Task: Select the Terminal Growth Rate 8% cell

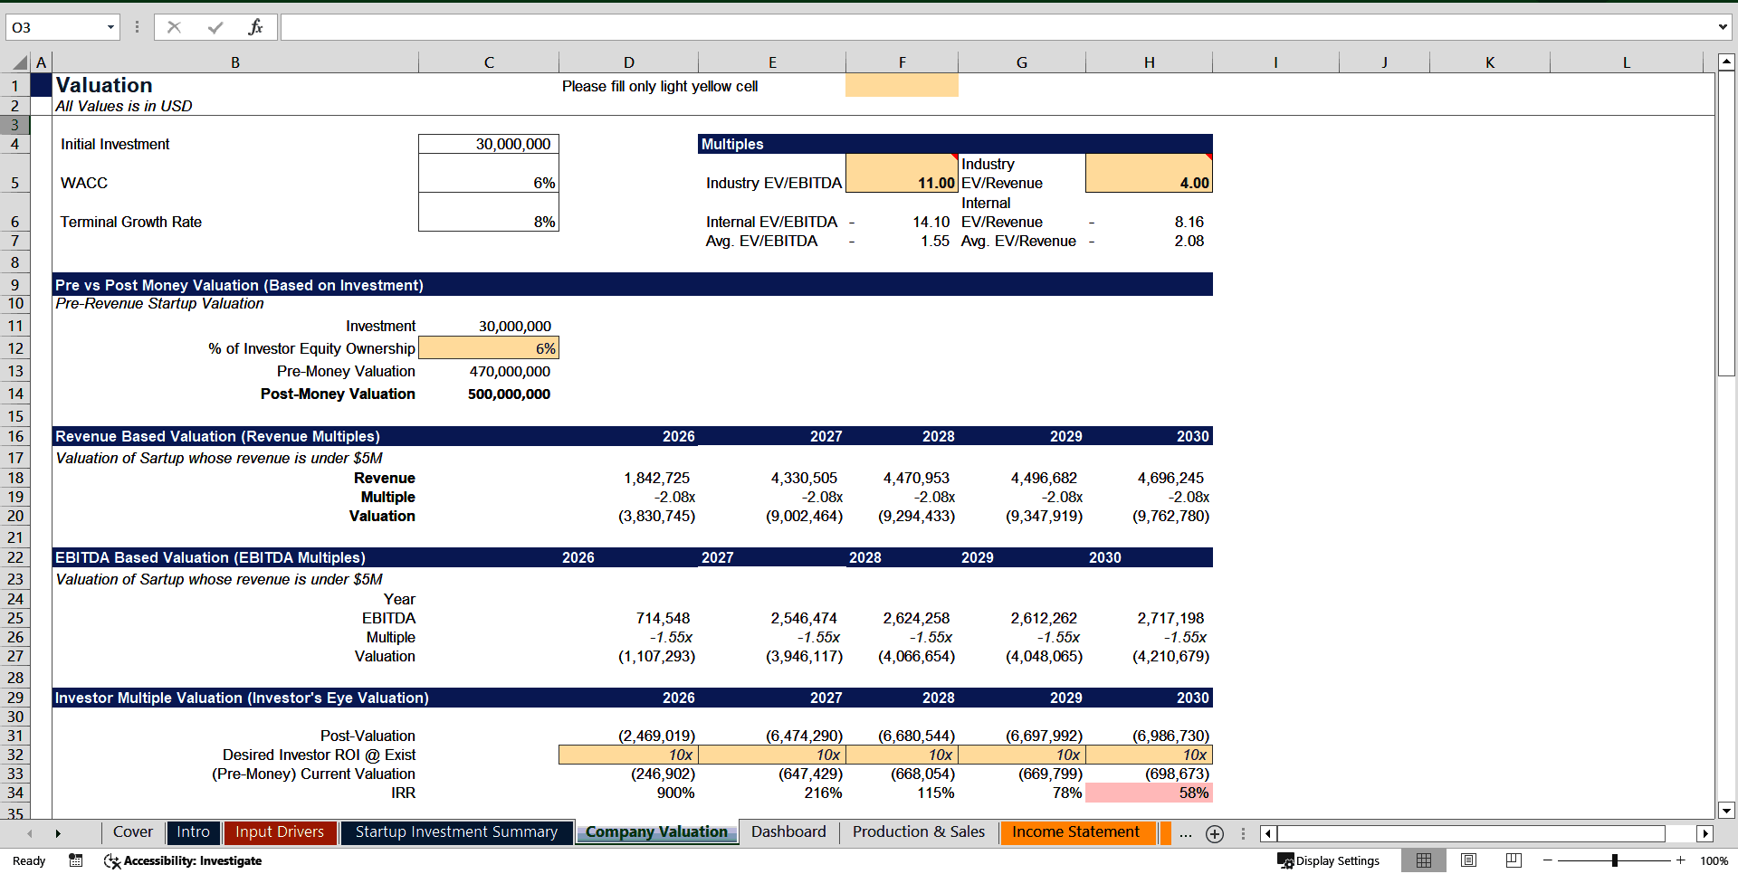Action: point(489,213)
